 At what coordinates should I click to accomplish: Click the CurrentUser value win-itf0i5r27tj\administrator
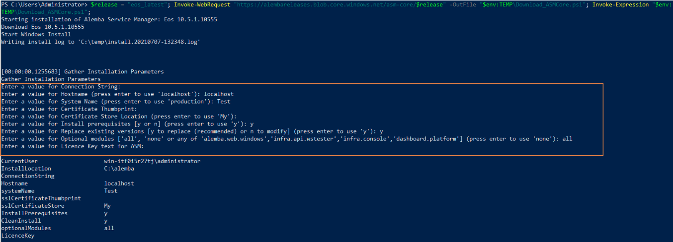click(152, 161)
